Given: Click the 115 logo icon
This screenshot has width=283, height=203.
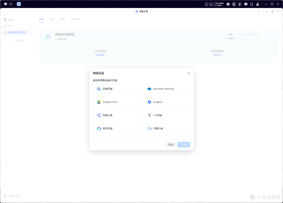Looking at the screenshot, I should point(149,115).
